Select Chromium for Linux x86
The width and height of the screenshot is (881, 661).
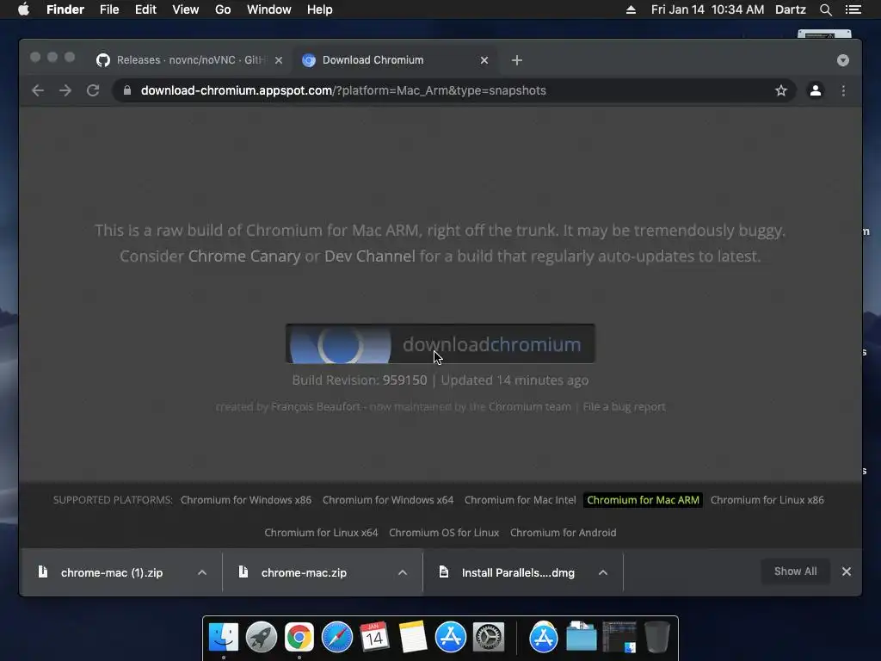click(x=767, y=500)
